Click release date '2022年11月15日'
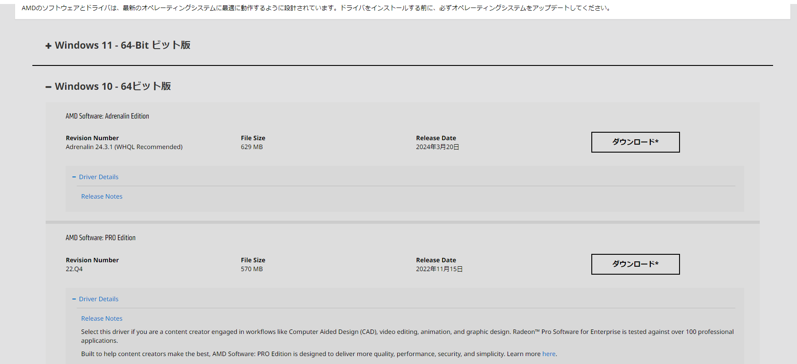Image resolution: width=797 pixels, height=364 pixels. 439,269
